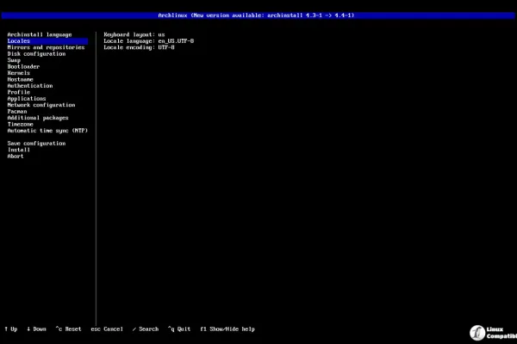Click the f1 Show/Hide help hint
Image resolution: width=517 pixels, height=344 pixels.
(x=227, y=329)
